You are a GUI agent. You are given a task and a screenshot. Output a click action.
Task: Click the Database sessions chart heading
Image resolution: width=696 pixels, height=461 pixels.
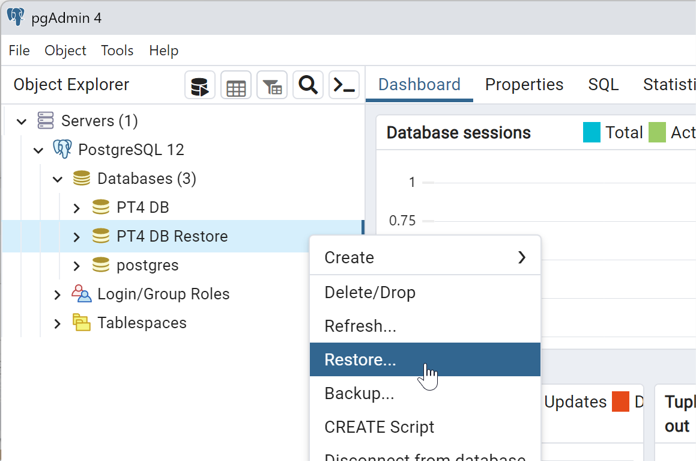point(459,132)
